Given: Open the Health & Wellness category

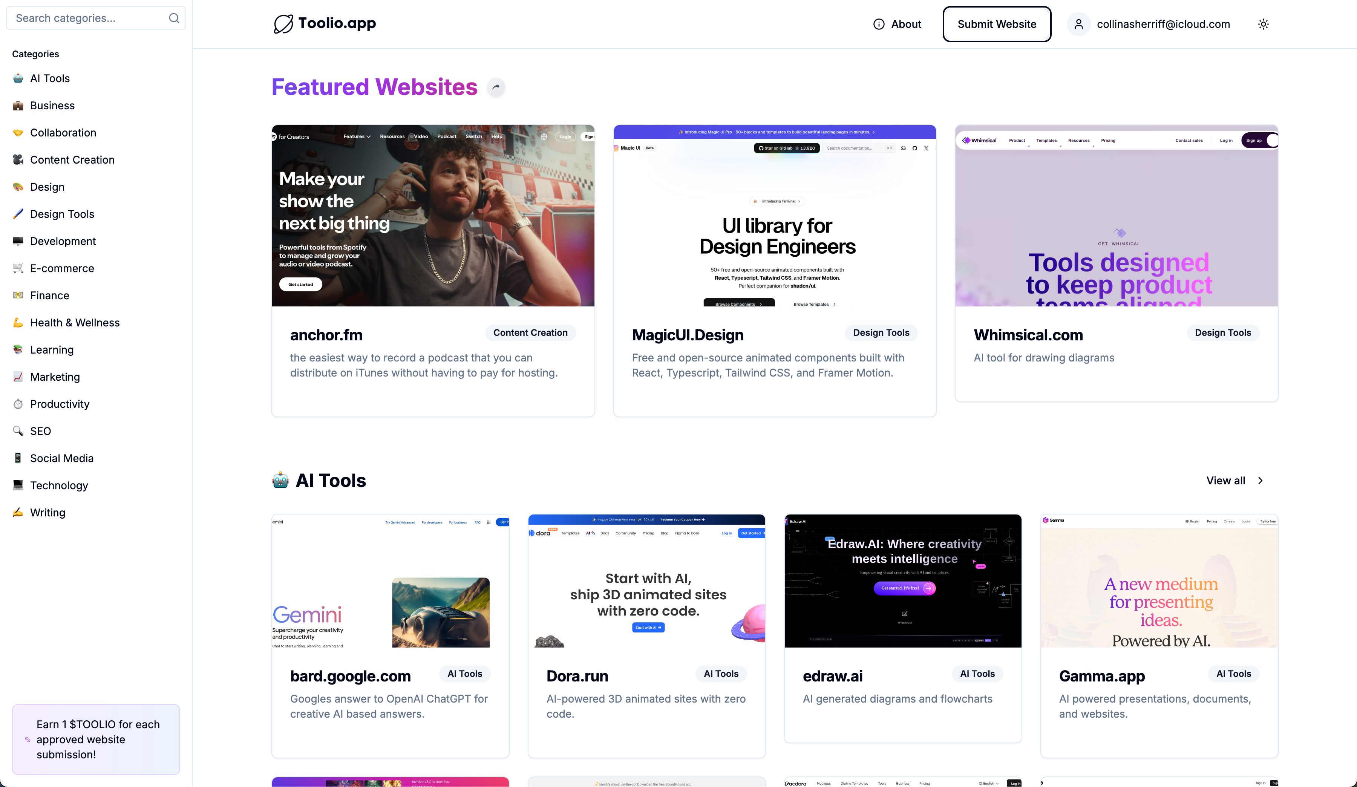Looking at the screenshot, I should pos(75,322).
